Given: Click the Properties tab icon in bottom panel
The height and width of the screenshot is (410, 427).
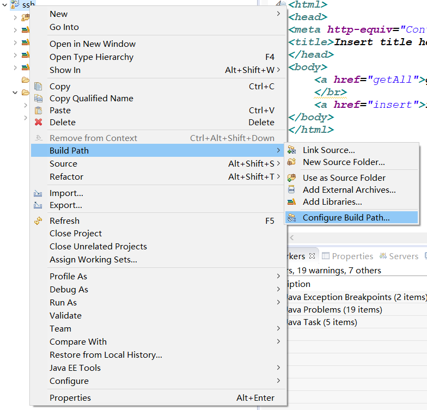Looking at the screenshot, I should coord(326,256).
